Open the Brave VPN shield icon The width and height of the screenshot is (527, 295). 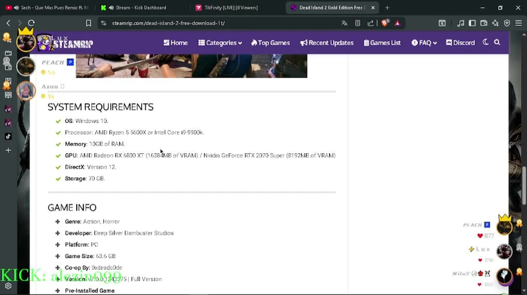[507, 23]
